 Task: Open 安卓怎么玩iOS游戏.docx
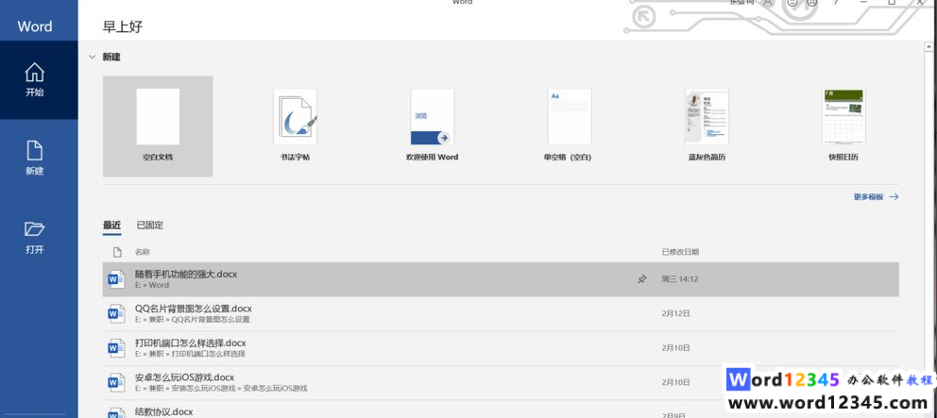point(501,383)
